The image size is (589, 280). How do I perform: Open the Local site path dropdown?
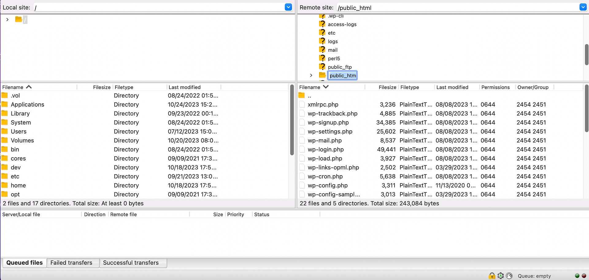[288, 7]
